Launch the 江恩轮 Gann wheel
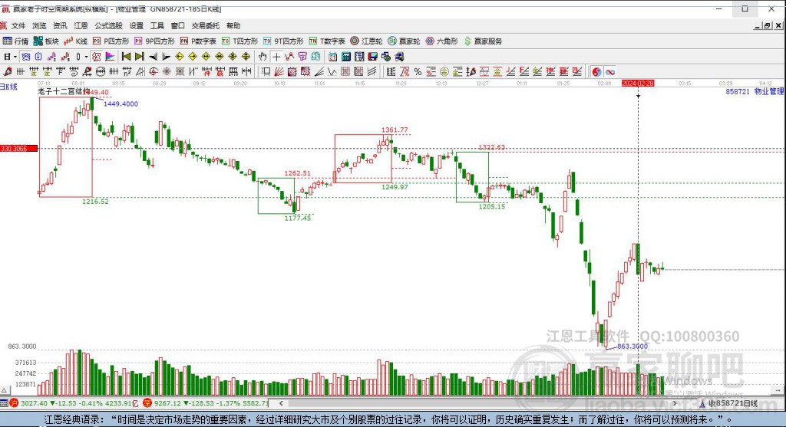 click(x=366, y=41)
